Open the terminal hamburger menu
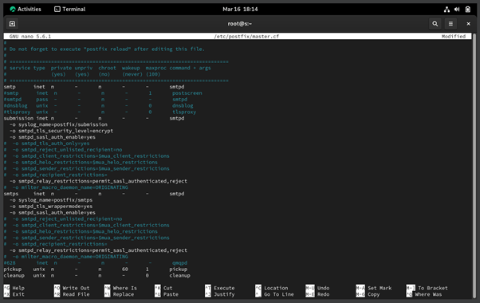480x303 pixels. coord(450,24)
